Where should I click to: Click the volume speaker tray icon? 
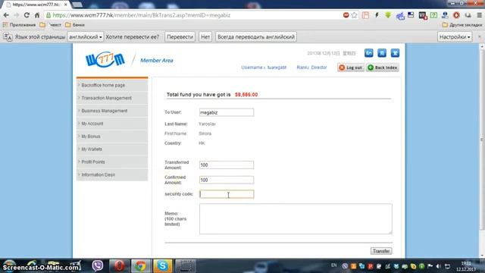click(438, 266)
